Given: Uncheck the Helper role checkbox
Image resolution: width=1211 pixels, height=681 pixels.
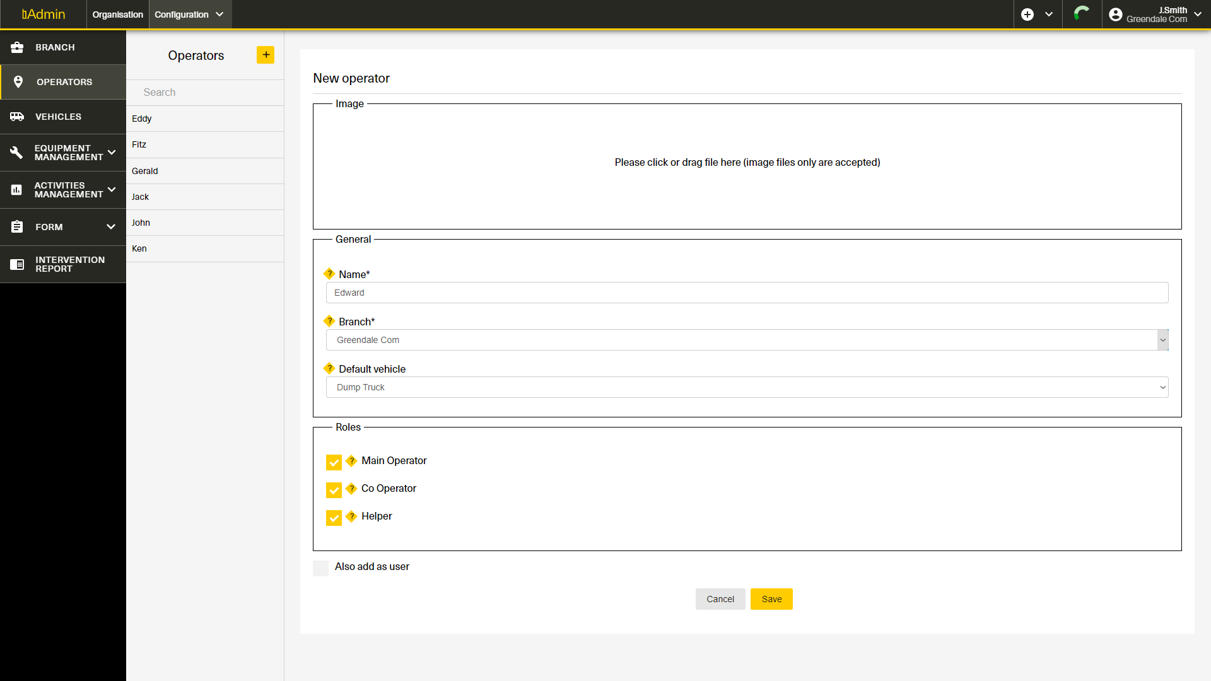Looking at the screenshot, I should click(334, 518).
